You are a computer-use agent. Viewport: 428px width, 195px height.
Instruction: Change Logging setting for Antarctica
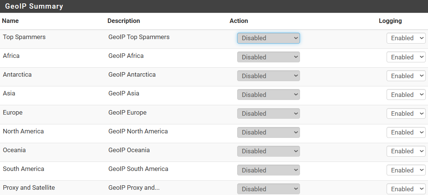[406, 76]
